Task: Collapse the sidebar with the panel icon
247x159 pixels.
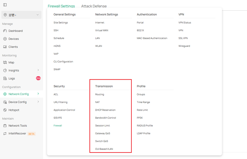Action: point(5,5)
